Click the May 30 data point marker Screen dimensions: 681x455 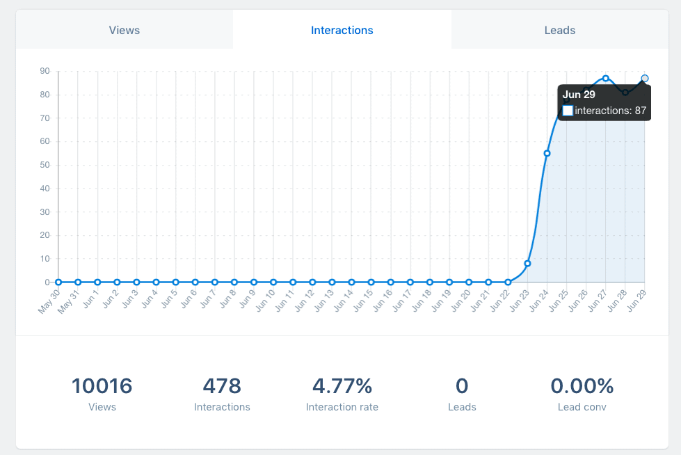(x=58, y=282)
